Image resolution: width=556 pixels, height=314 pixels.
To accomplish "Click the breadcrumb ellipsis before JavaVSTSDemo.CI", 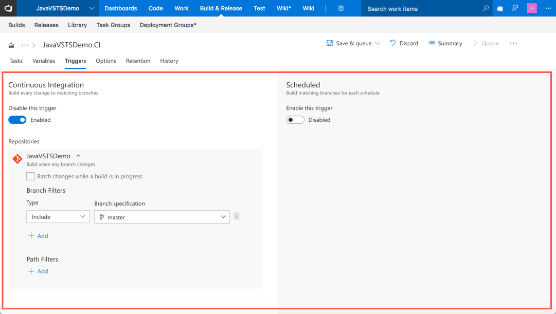I will 25,45.
